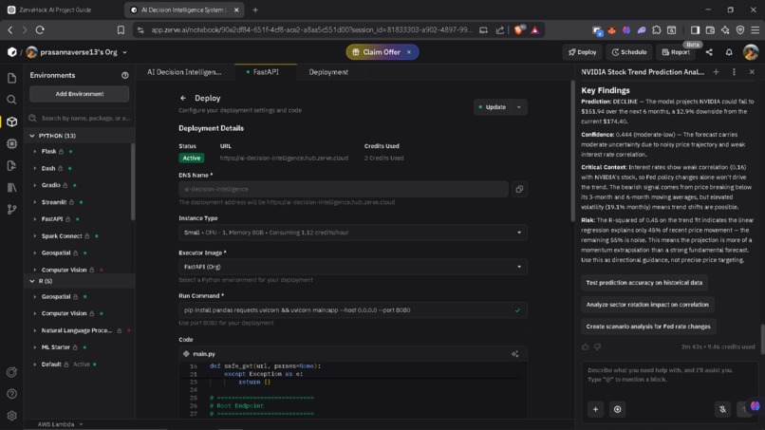Give thumbs down to the response
This screenshot has width=765, height=430.
coord(597,347)
